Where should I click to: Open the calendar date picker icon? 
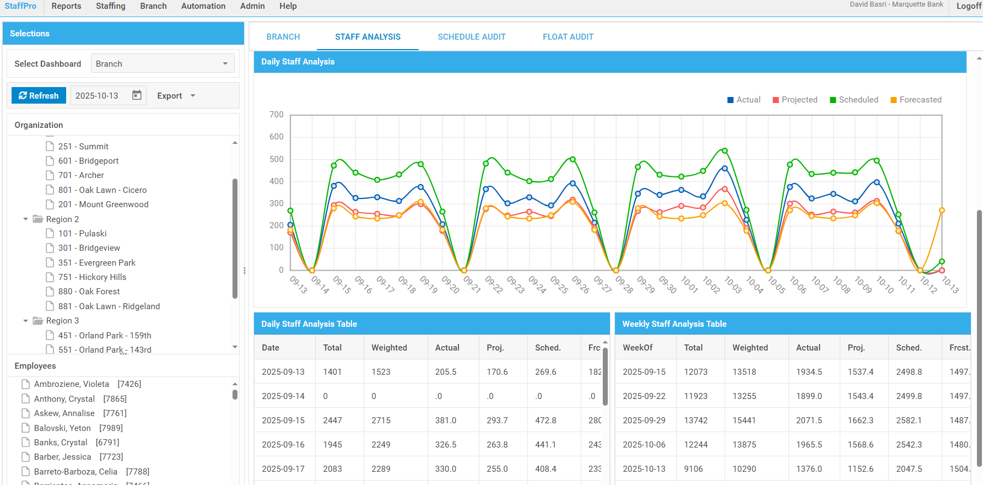click(137, 95)
